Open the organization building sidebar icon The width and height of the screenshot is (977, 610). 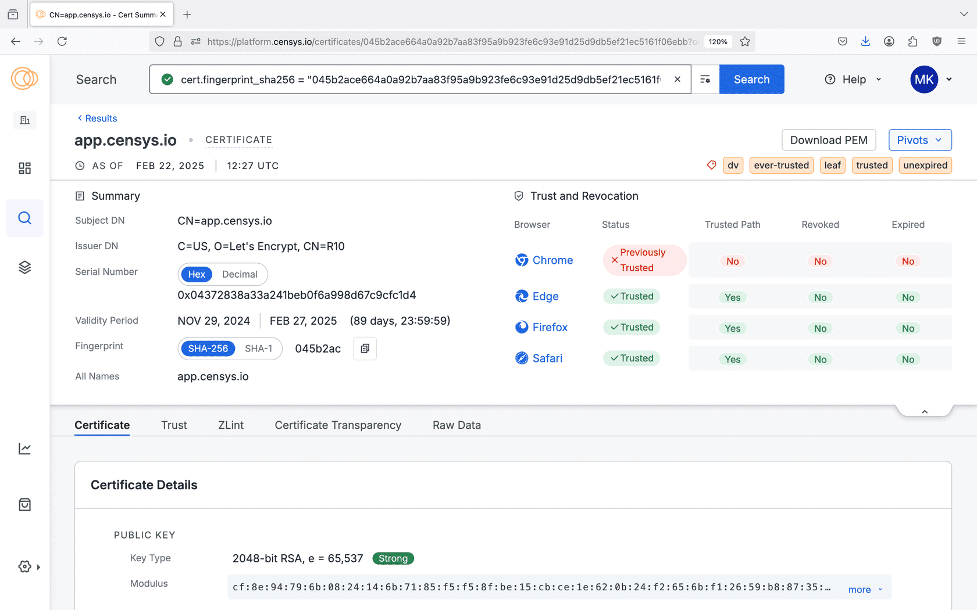pyautogui.click(x=24, y=120)
